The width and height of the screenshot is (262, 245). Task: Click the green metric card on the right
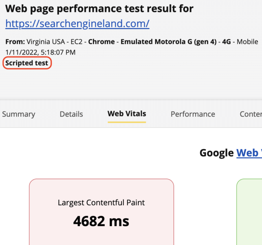[x=249, y=212]
